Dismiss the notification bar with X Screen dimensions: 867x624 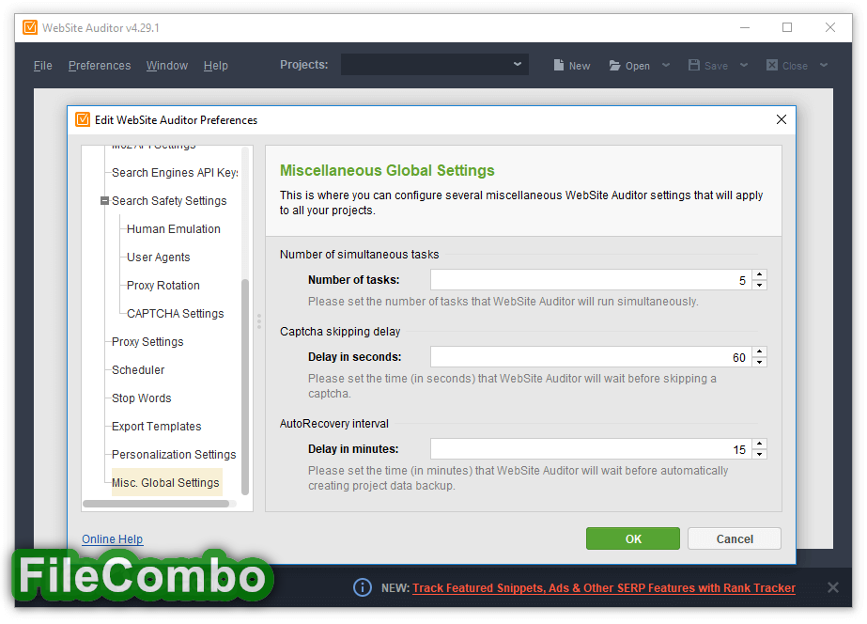833,587
